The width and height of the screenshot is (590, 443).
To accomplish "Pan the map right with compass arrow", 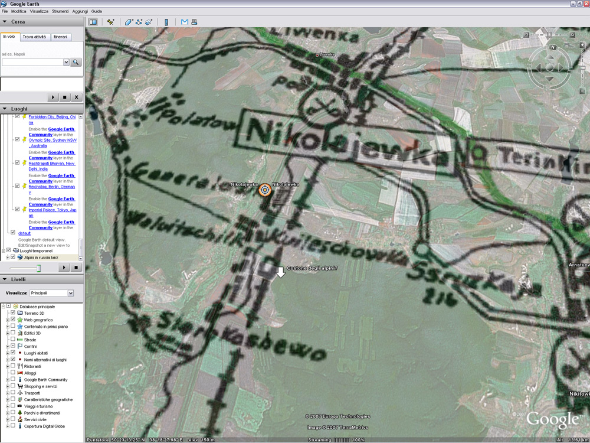I will [x=561, y=68].
